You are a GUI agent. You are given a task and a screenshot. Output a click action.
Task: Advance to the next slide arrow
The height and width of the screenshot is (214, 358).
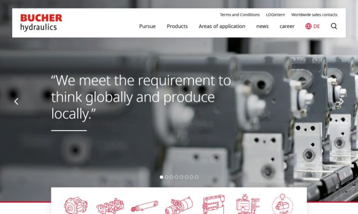tap(342, 101)
